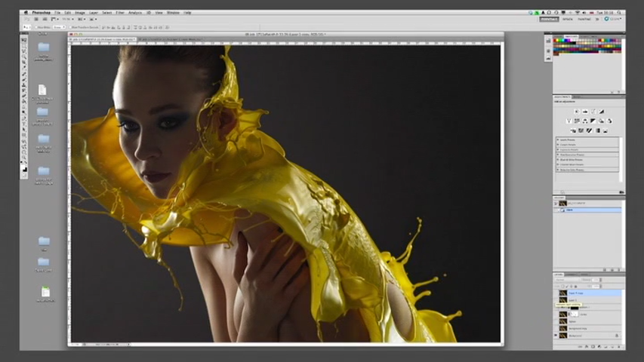Select the Design workspace button
The width and height of the screenshot is (644, 362).
coord(568,20)
